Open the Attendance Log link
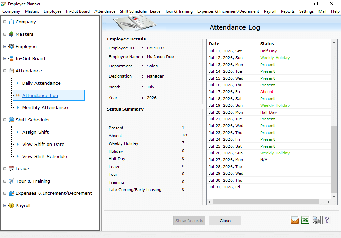The image size is (341, 238). pos(40,96)
